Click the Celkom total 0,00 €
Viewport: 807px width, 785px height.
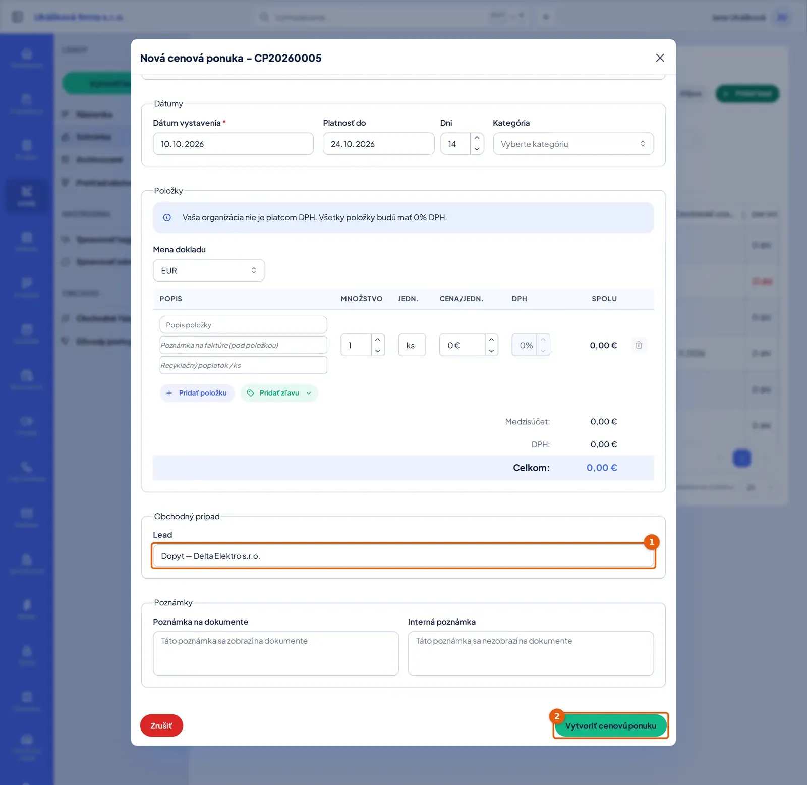pos(602,468)
